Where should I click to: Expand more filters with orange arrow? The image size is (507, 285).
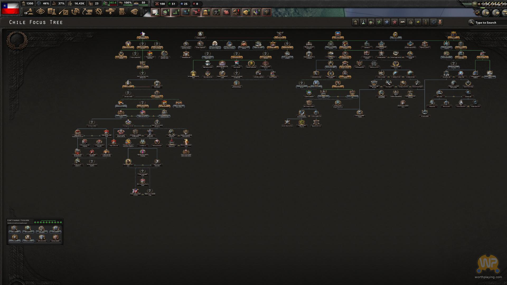click(x=440, y=22)
